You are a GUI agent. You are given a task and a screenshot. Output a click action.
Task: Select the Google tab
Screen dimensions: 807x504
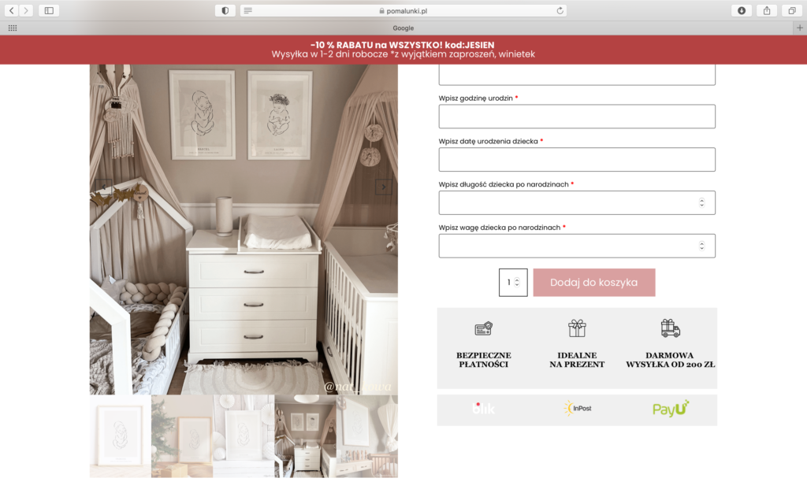pyautogui.click(x=403, y=28)
